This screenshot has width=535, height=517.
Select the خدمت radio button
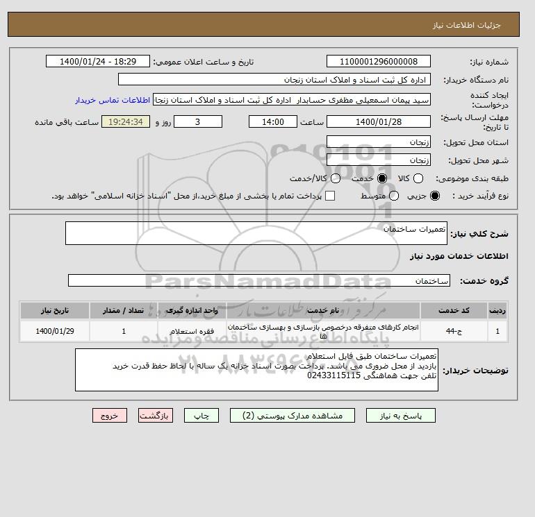coord(382,178)
